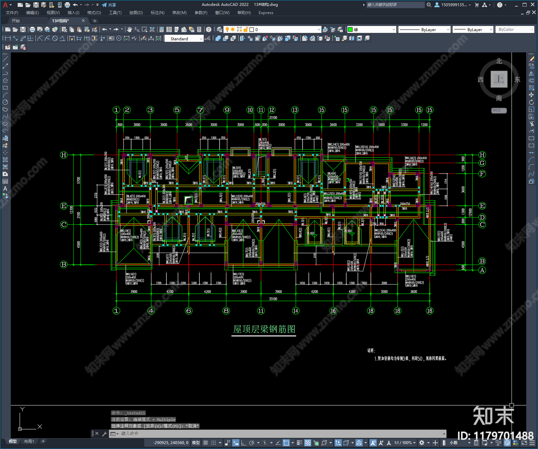The image size is (538, 449).
Task: Toggle Lineweight display in the status bar
Action: click(x=300, y=443)
